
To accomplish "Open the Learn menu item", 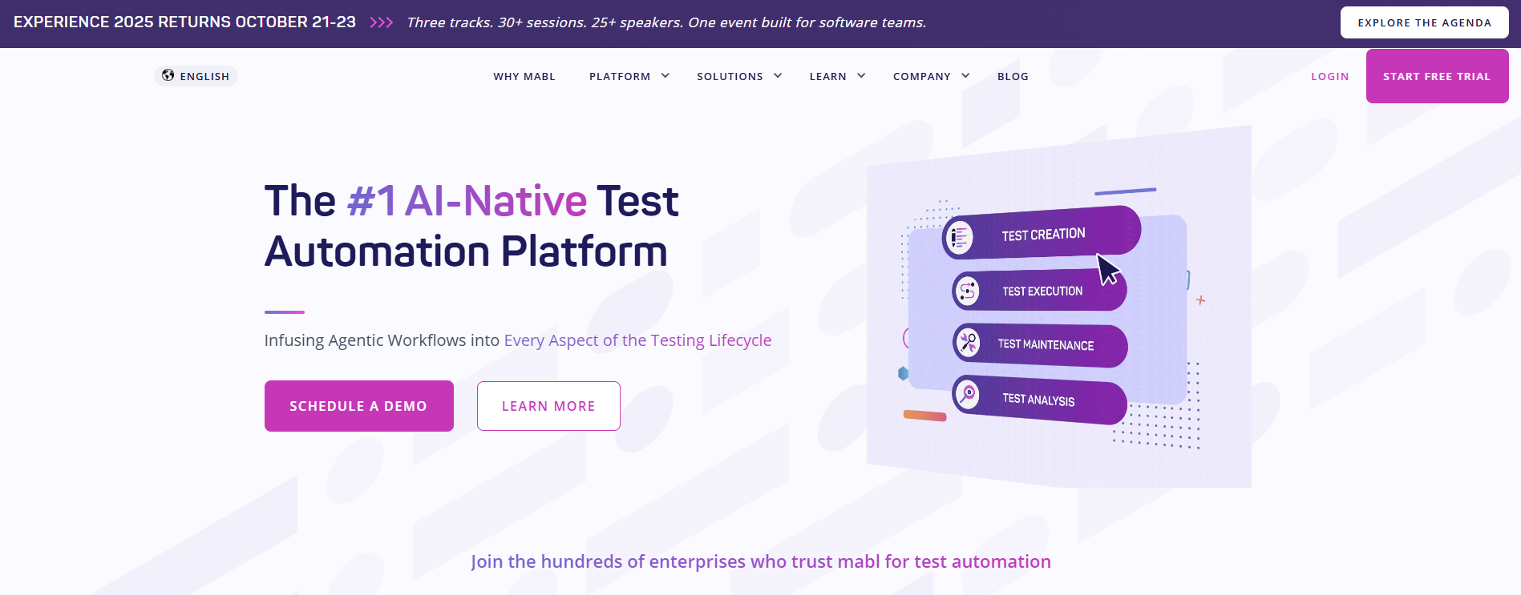I will pos(827,76).
